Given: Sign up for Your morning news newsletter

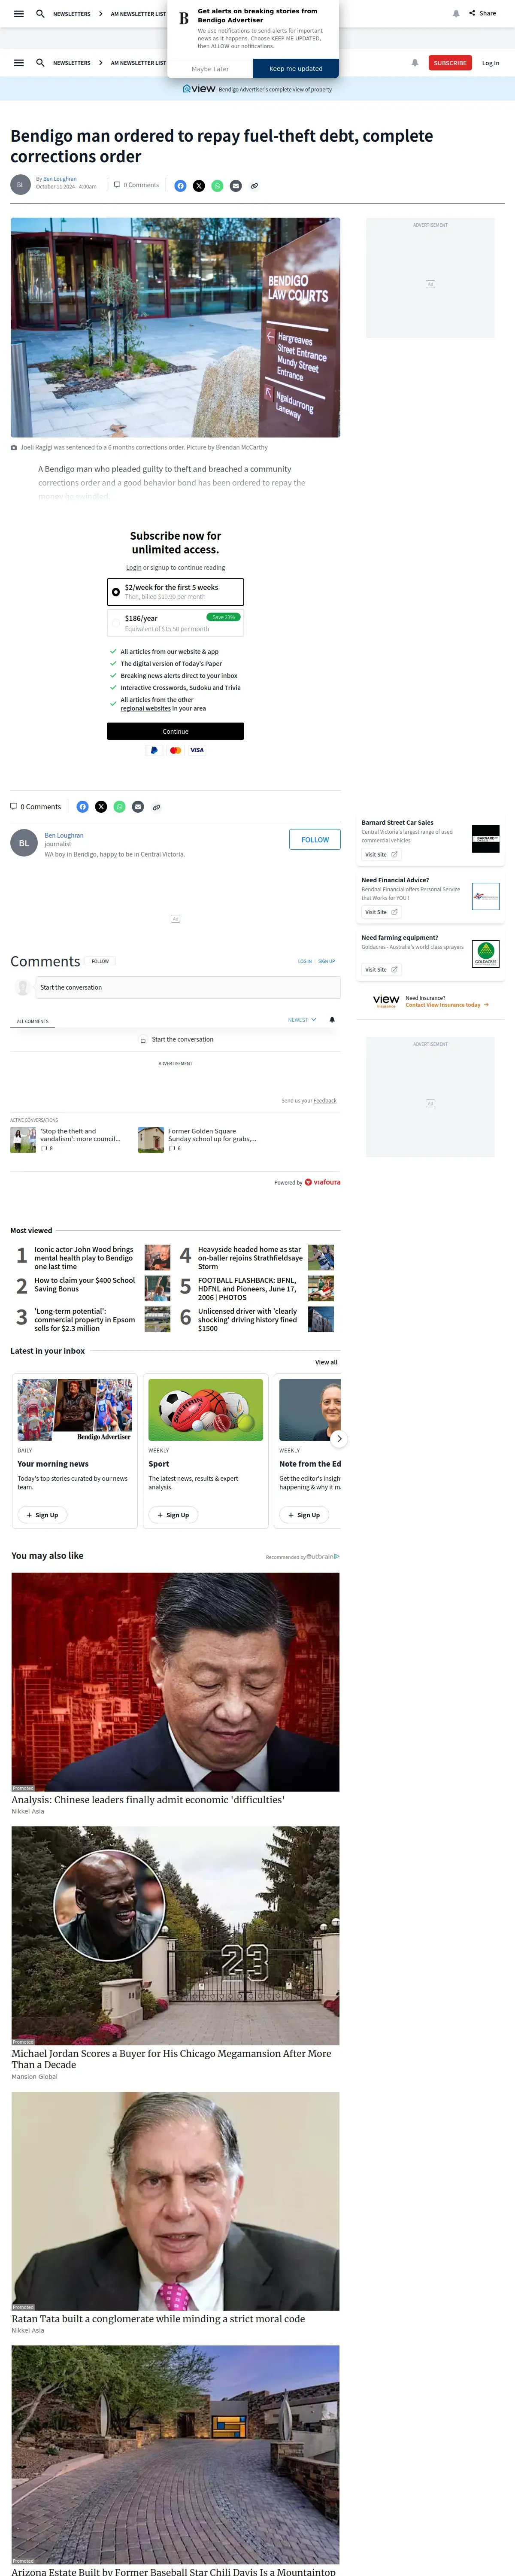Looking at the screenshot, I should pyautogui.click(x=42, y=1515).
